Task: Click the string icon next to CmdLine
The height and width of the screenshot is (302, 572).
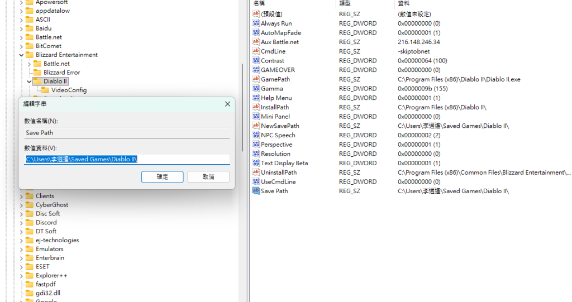Action: click(256, 51)
